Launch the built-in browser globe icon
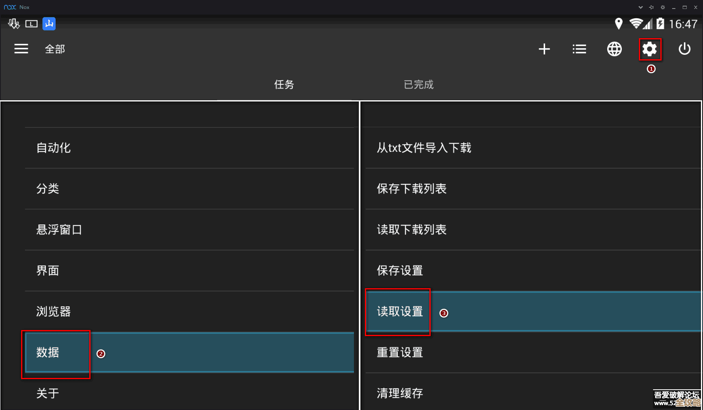The height and width of the screenshot is (410, 703). [614, 49]
